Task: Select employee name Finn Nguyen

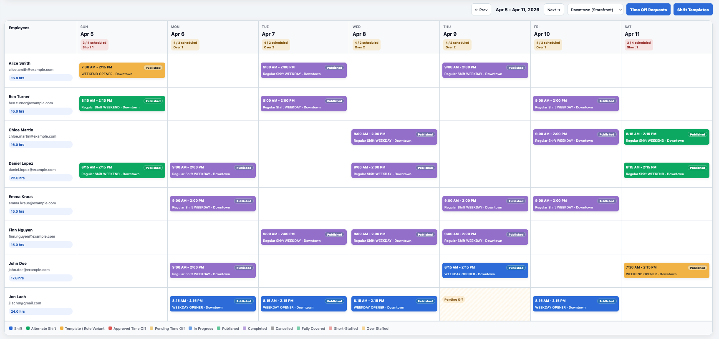Action: pyautogui.click(x=20, y=230)
